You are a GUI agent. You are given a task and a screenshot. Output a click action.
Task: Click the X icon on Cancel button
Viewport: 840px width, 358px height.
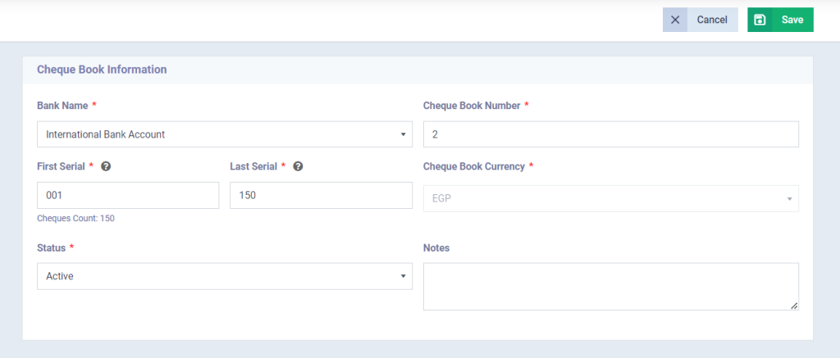click(x=675, y=20)
